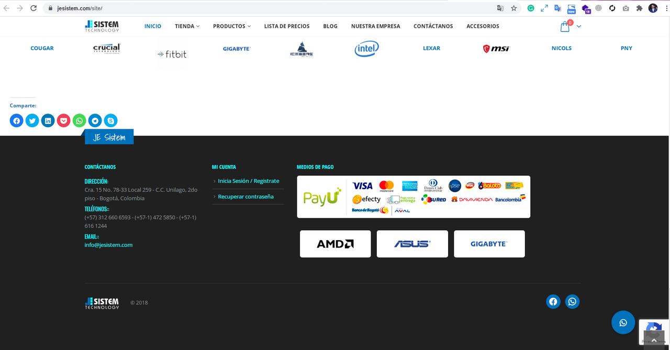
Task: Open the Grammarly extension icon
Action: (x=531, y=8)
